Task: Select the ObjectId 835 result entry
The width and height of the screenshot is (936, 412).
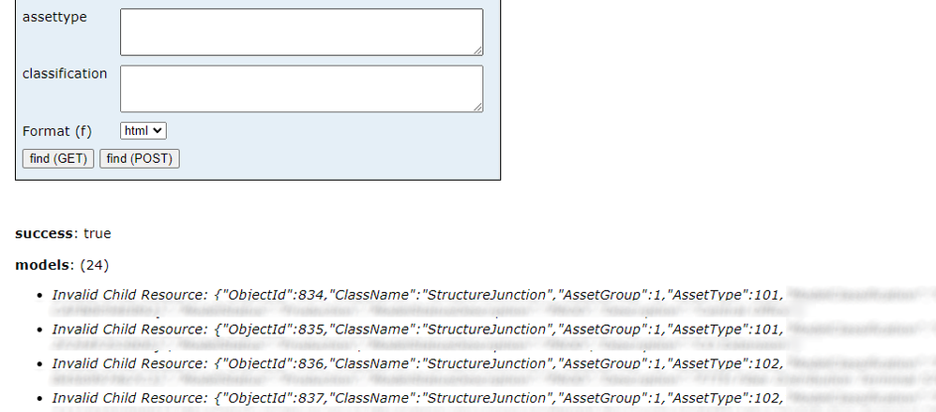Action: [x=416, y=330]
